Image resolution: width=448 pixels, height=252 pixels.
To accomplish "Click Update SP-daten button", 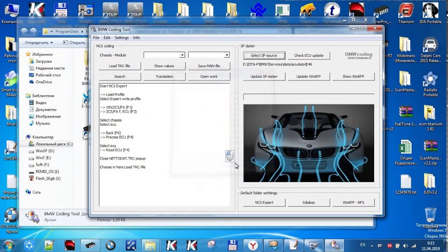I will point(264,76).
